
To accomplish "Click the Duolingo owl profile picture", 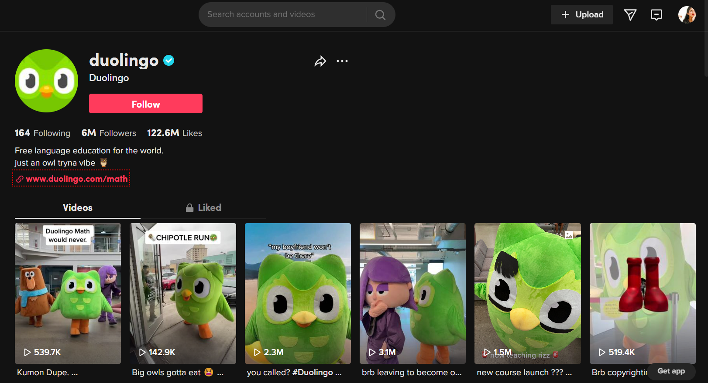I will (46, 81).
